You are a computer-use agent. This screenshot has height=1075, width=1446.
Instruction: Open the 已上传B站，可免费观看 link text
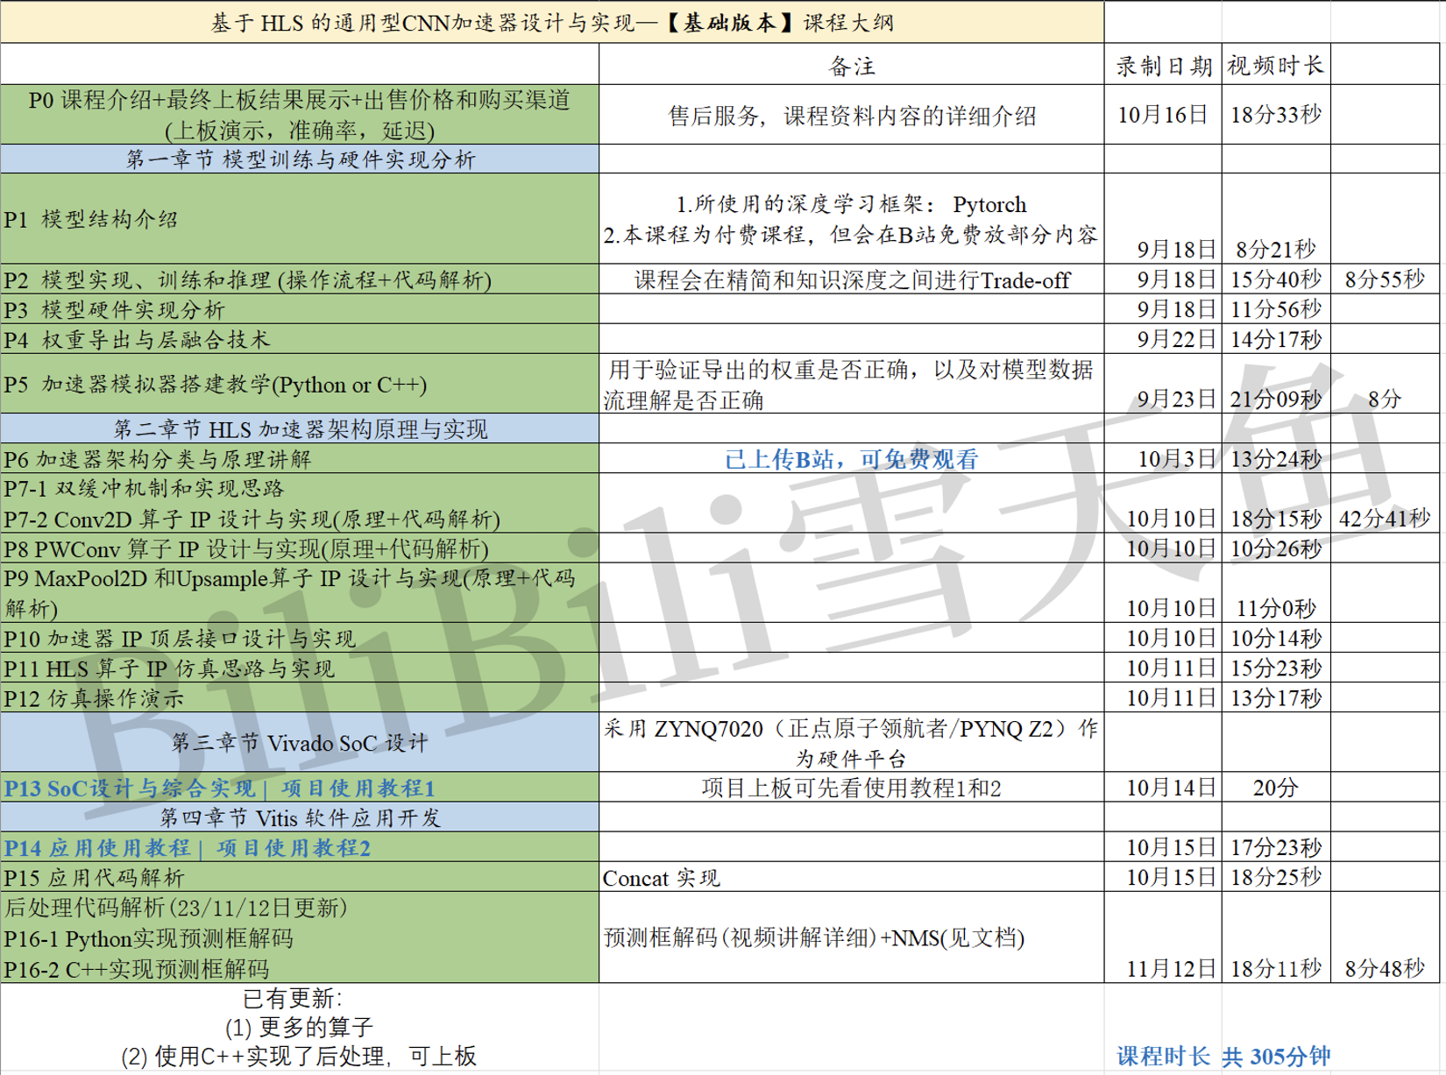(x=852, y=459)
